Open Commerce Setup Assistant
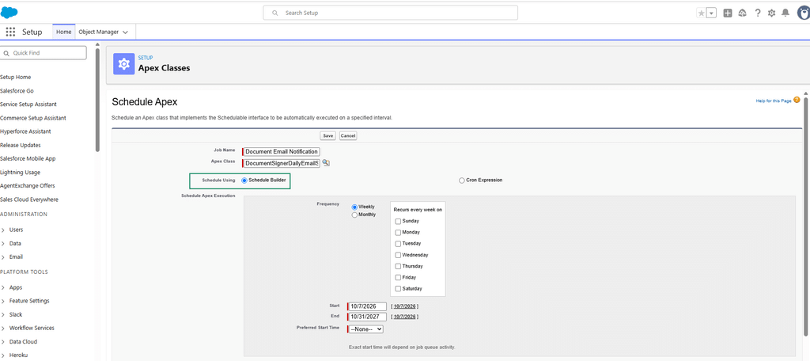 pyautogui.click(x=33, y=118)
